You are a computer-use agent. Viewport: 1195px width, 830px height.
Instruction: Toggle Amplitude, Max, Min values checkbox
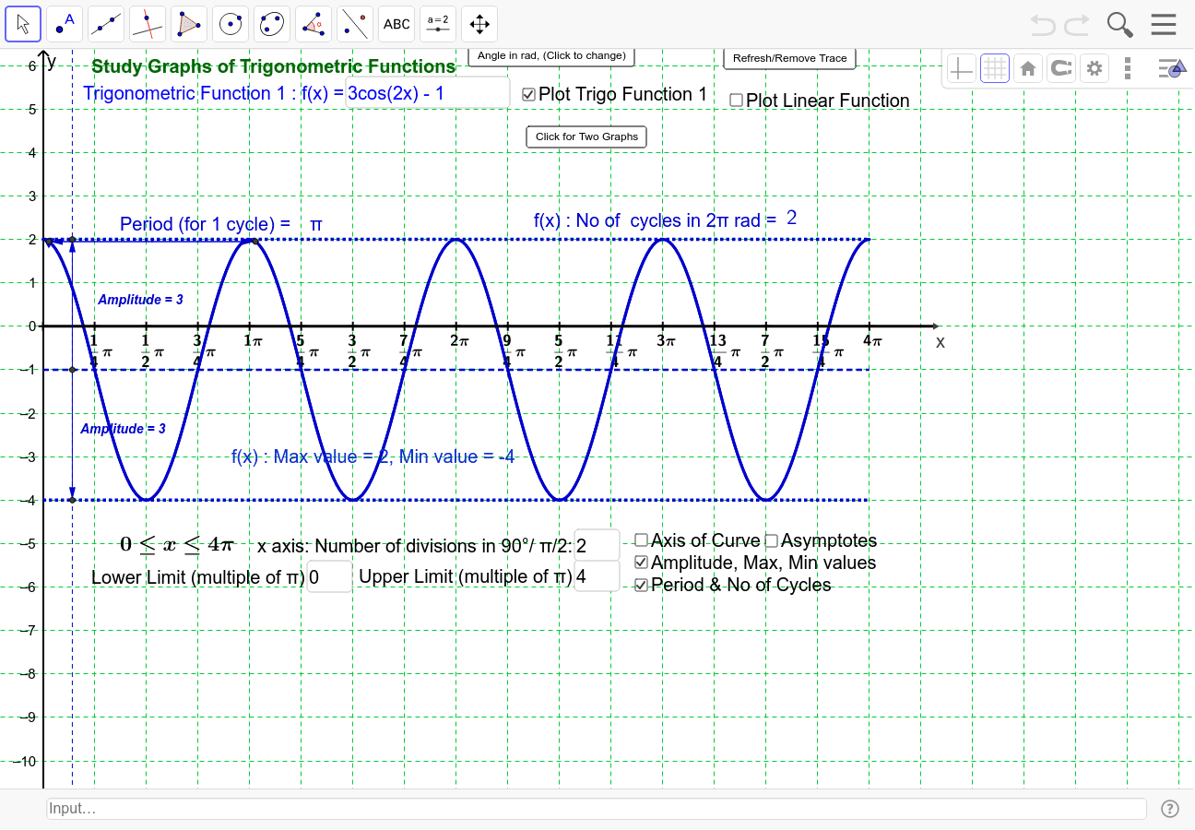tap(642, 563)
